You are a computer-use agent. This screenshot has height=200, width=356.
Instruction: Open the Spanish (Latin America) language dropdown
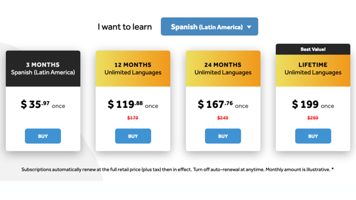[209, 27]
